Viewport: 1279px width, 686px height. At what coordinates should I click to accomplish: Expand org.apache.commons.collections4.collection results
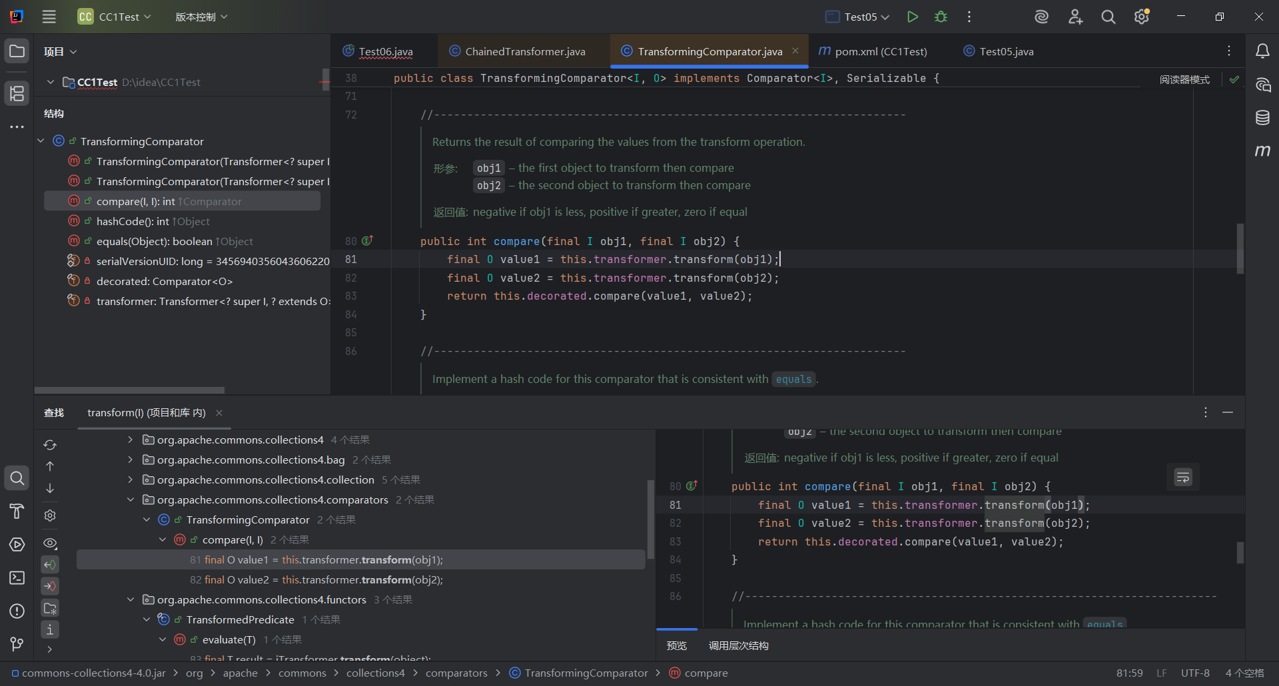131,480
